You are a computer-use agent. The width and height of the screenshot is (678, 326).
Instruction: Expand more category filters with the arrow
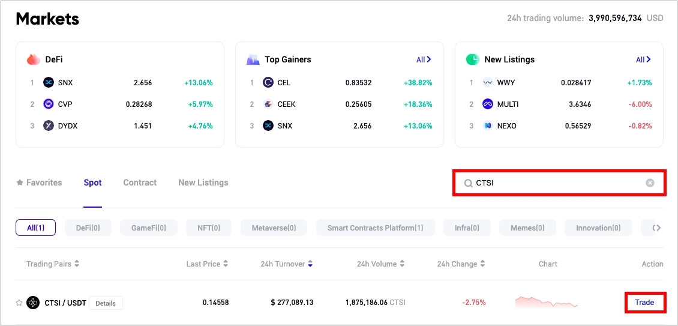(x=657, y=228)
